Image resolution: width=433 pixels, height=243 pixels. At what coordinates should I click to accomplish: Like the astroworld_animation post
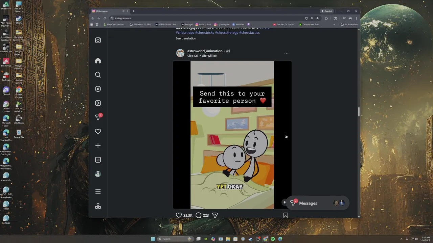point(179,215)
